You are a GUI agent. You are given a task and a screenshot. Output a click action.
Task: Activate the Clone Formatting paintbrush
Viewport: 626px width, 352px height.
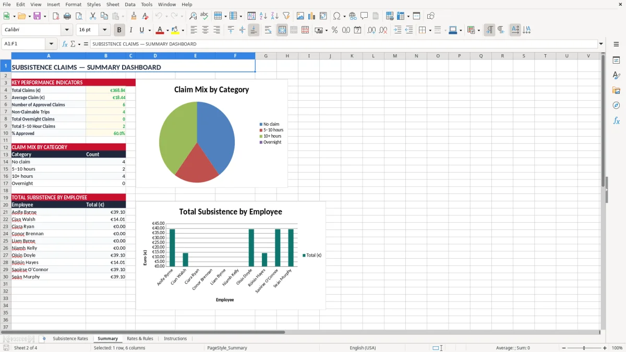[134, 16]
